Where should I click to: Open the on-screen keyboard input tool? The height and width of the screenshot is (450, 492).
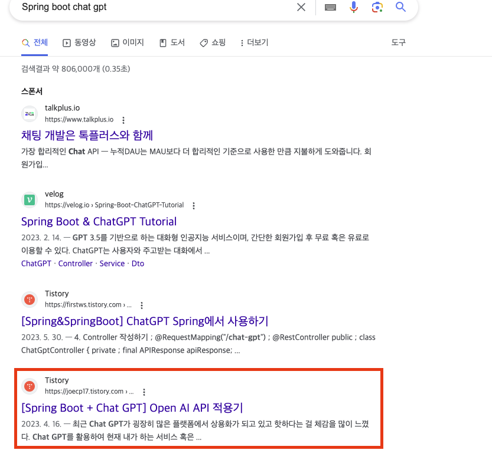point(330,7)
